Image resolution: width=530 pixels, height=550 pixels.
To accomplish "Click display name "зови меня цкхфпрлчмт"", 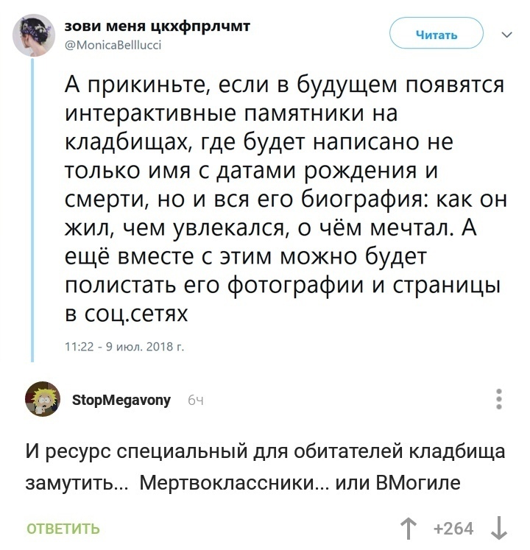I will coord(158,27).
